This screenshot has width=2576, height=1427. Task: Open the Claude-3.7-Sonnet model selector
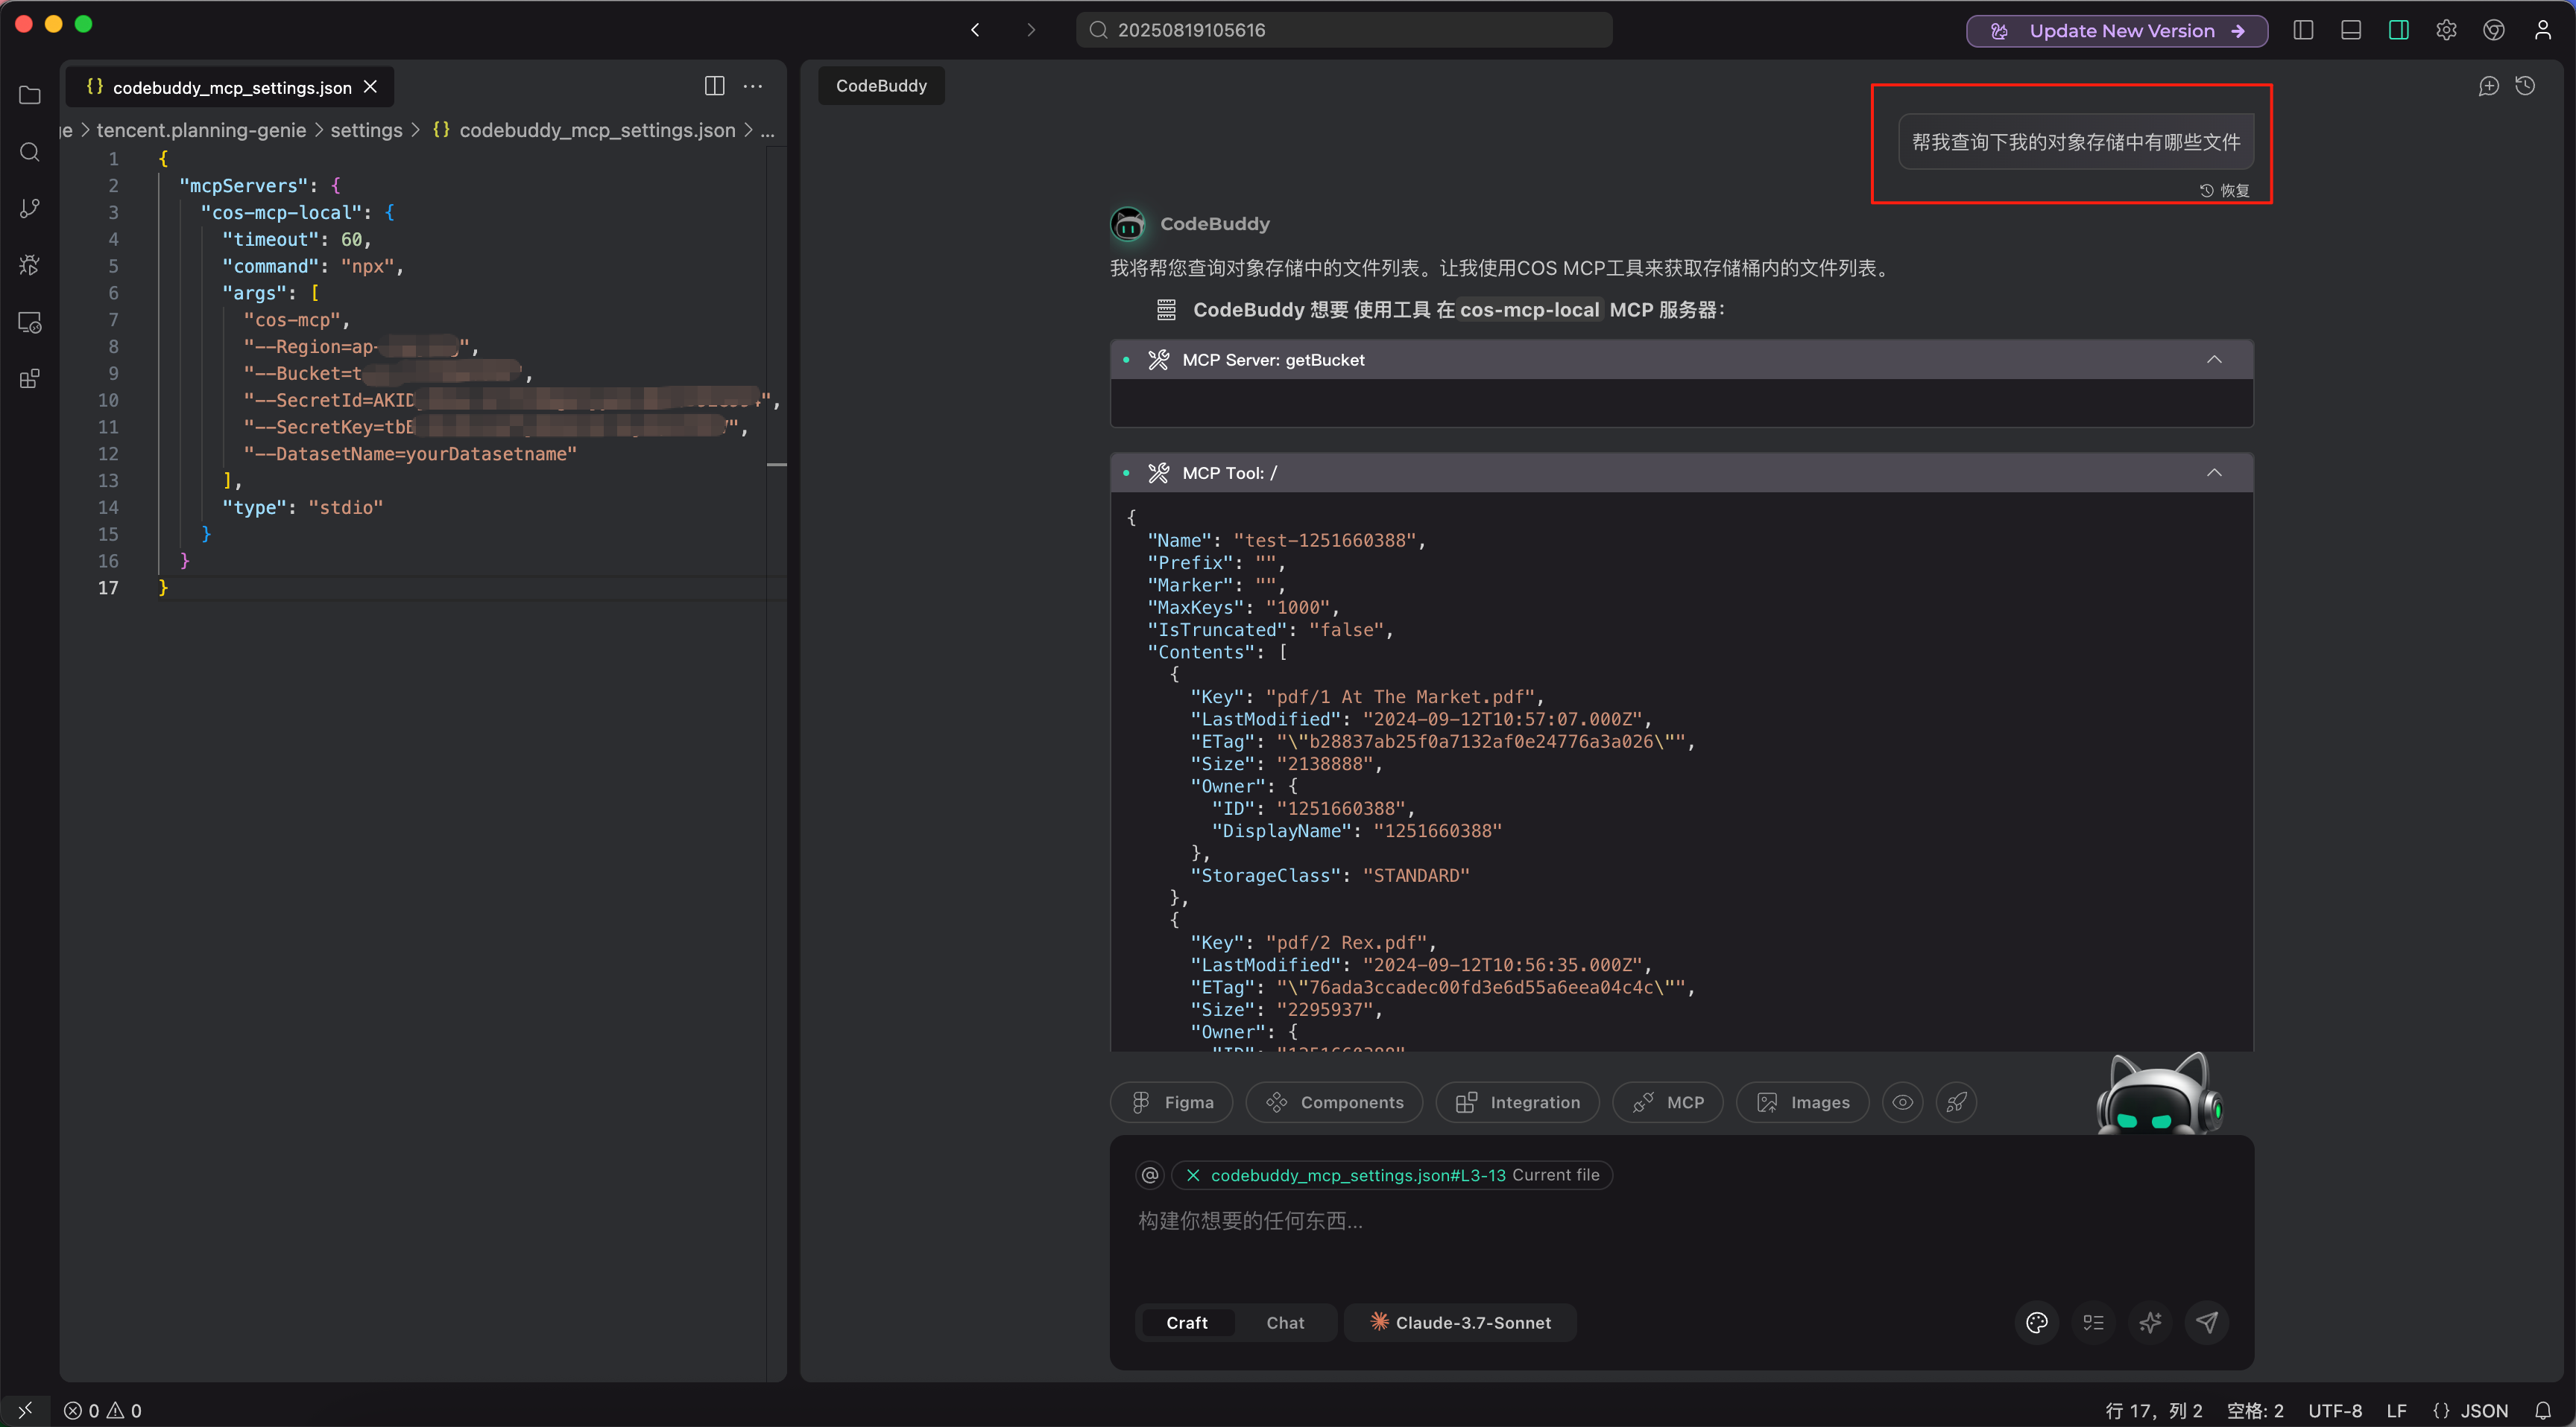pos(1459,1322)
